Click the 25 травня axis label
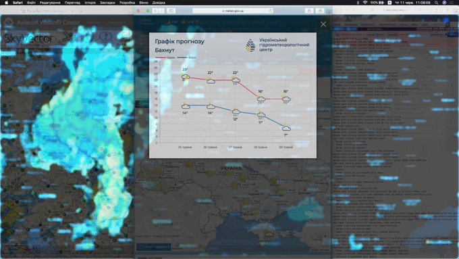Image resolution: width=459 pixels, height=259 pixels. [185, 147]
